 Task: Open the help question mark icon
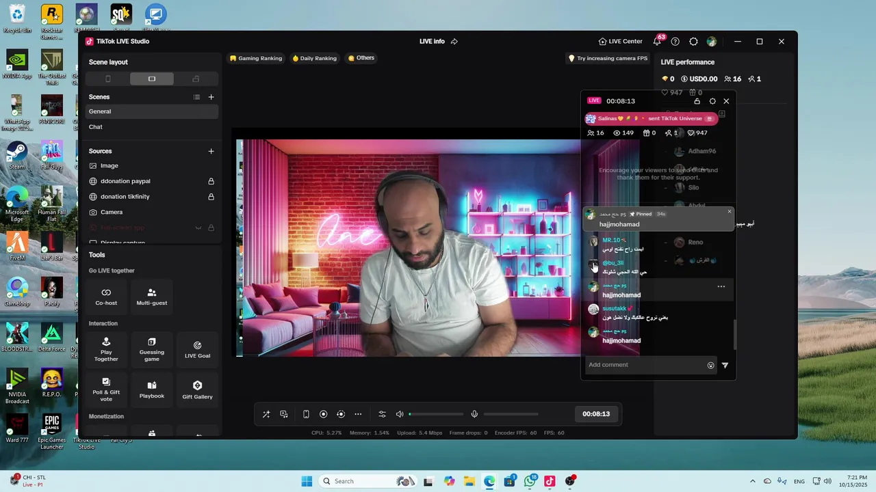pyautogui.click(x=675, y=42)
